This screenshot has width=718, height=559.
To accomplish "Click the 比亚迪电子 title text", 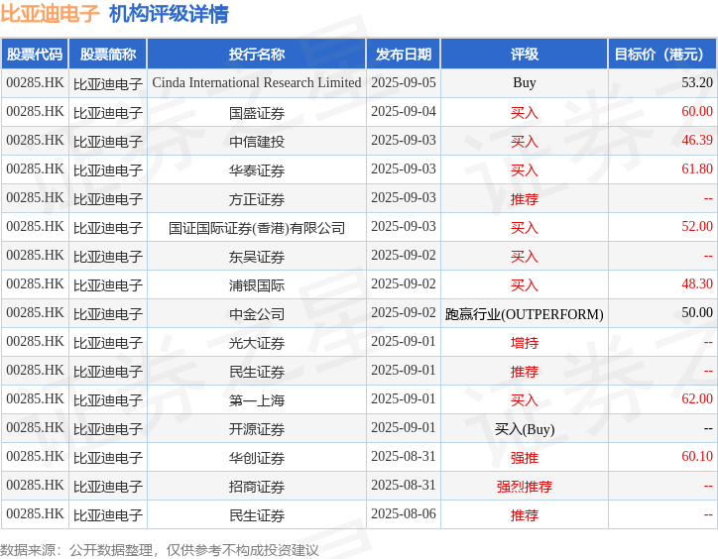I will (50, 13).
